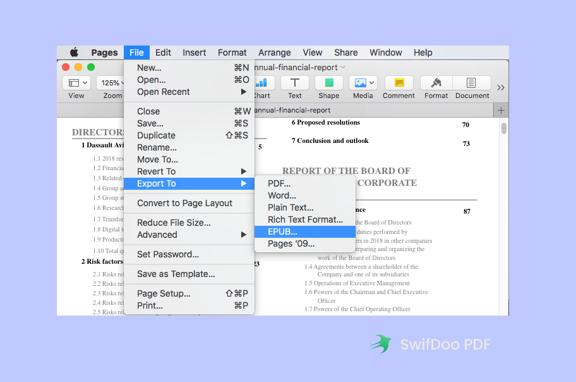The width and height of the screenshot is (576, 382).
Task: Choose Print... from File menu
Action: point(189,306)
